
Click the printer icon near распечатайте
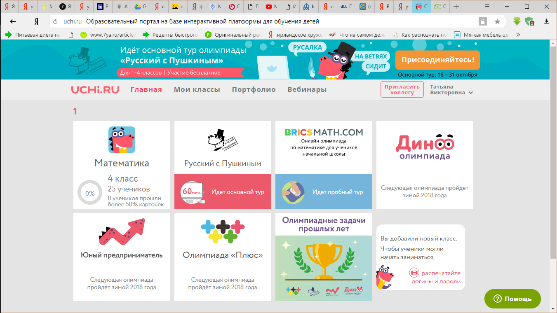click(414, 273)
